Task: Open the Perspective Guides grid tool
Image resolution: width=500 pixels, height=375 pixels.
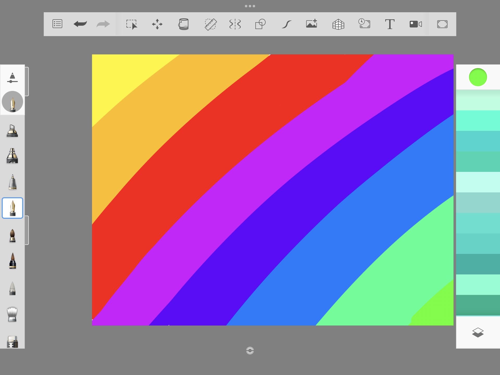Action: (x=338, y=24)
